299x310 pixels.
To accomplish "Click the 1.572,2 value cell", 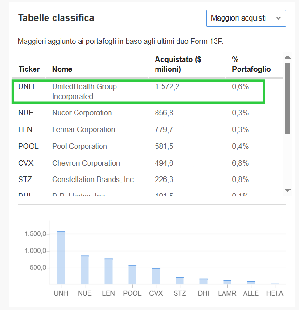I will (167, 86).
